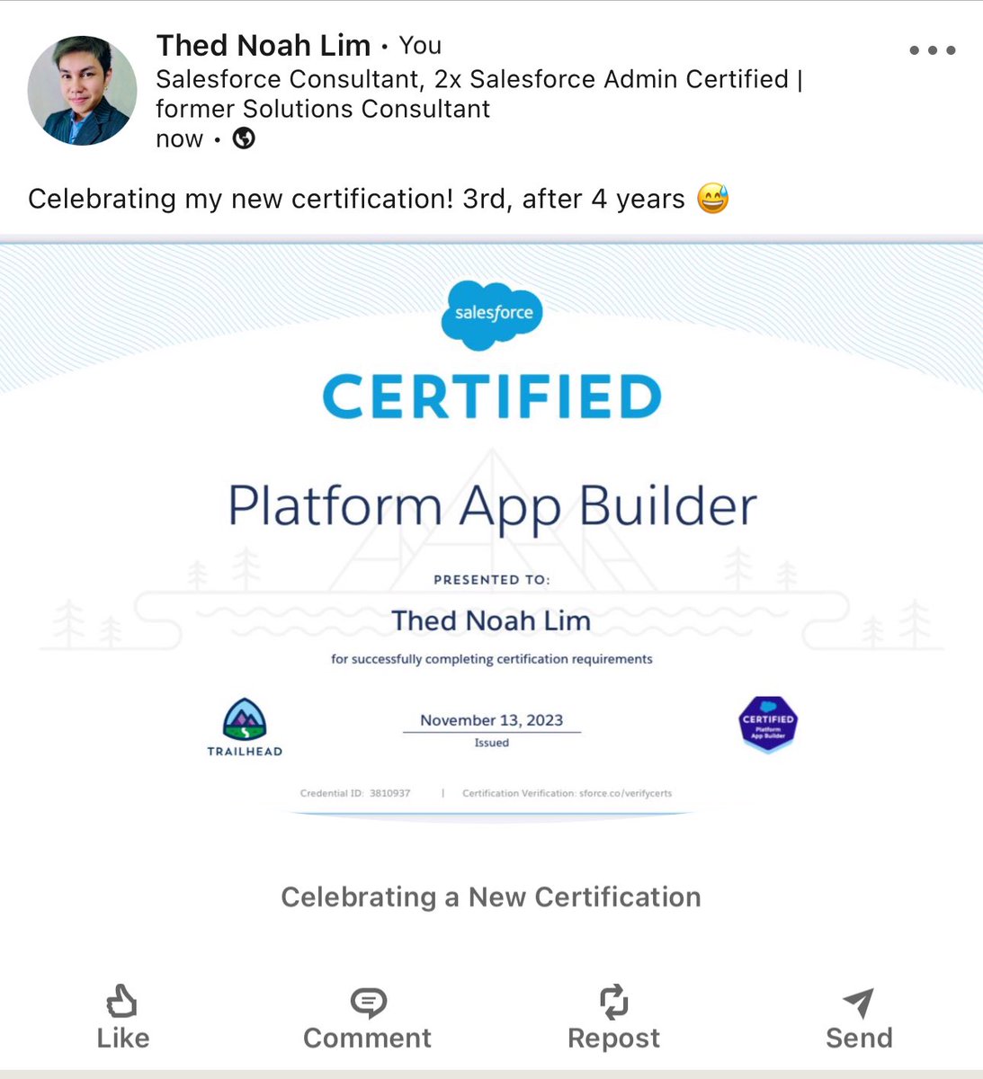Tap the Repost arrows icon
The width and height of the screenshot is (983, 1079).
(613, 1002)
